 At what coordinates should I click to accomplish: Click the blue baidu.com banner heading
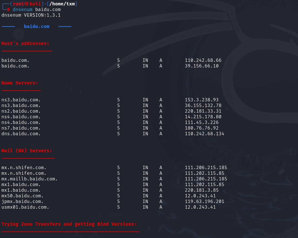coord(37,27)
